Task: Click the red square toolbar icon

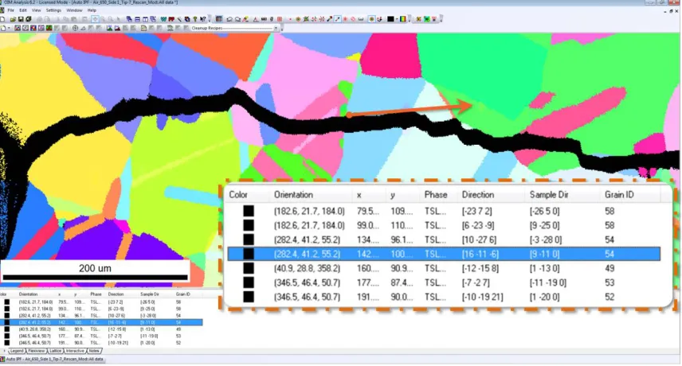Action: 280,19
